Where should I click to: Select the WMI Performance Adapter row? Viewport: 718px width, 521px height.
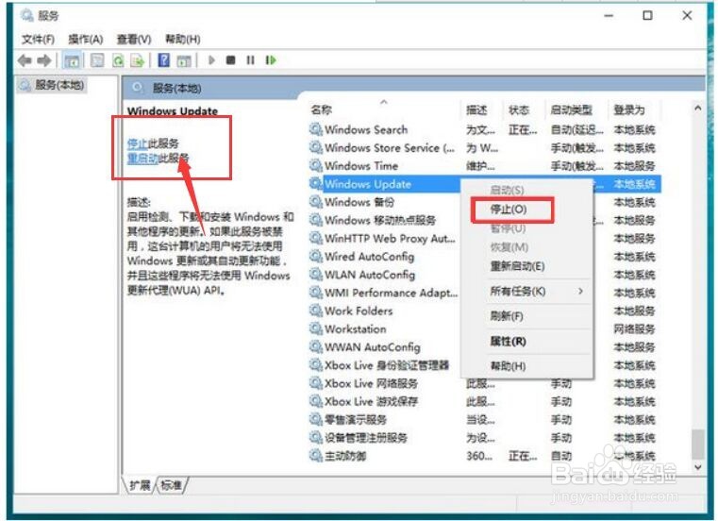[x=484, y=293]
